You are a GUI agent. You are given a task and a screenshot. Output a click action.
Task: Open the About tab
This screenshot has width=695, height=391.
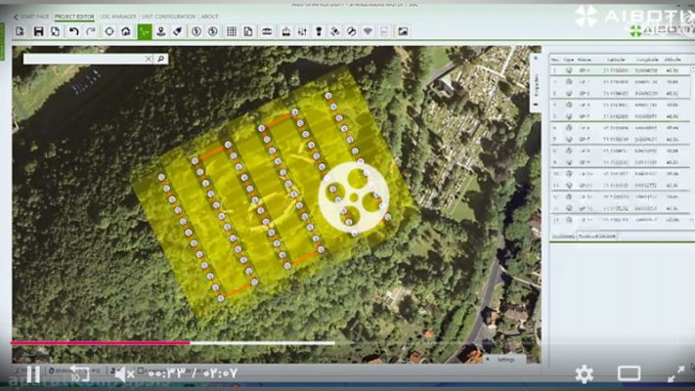coord(209,17)
